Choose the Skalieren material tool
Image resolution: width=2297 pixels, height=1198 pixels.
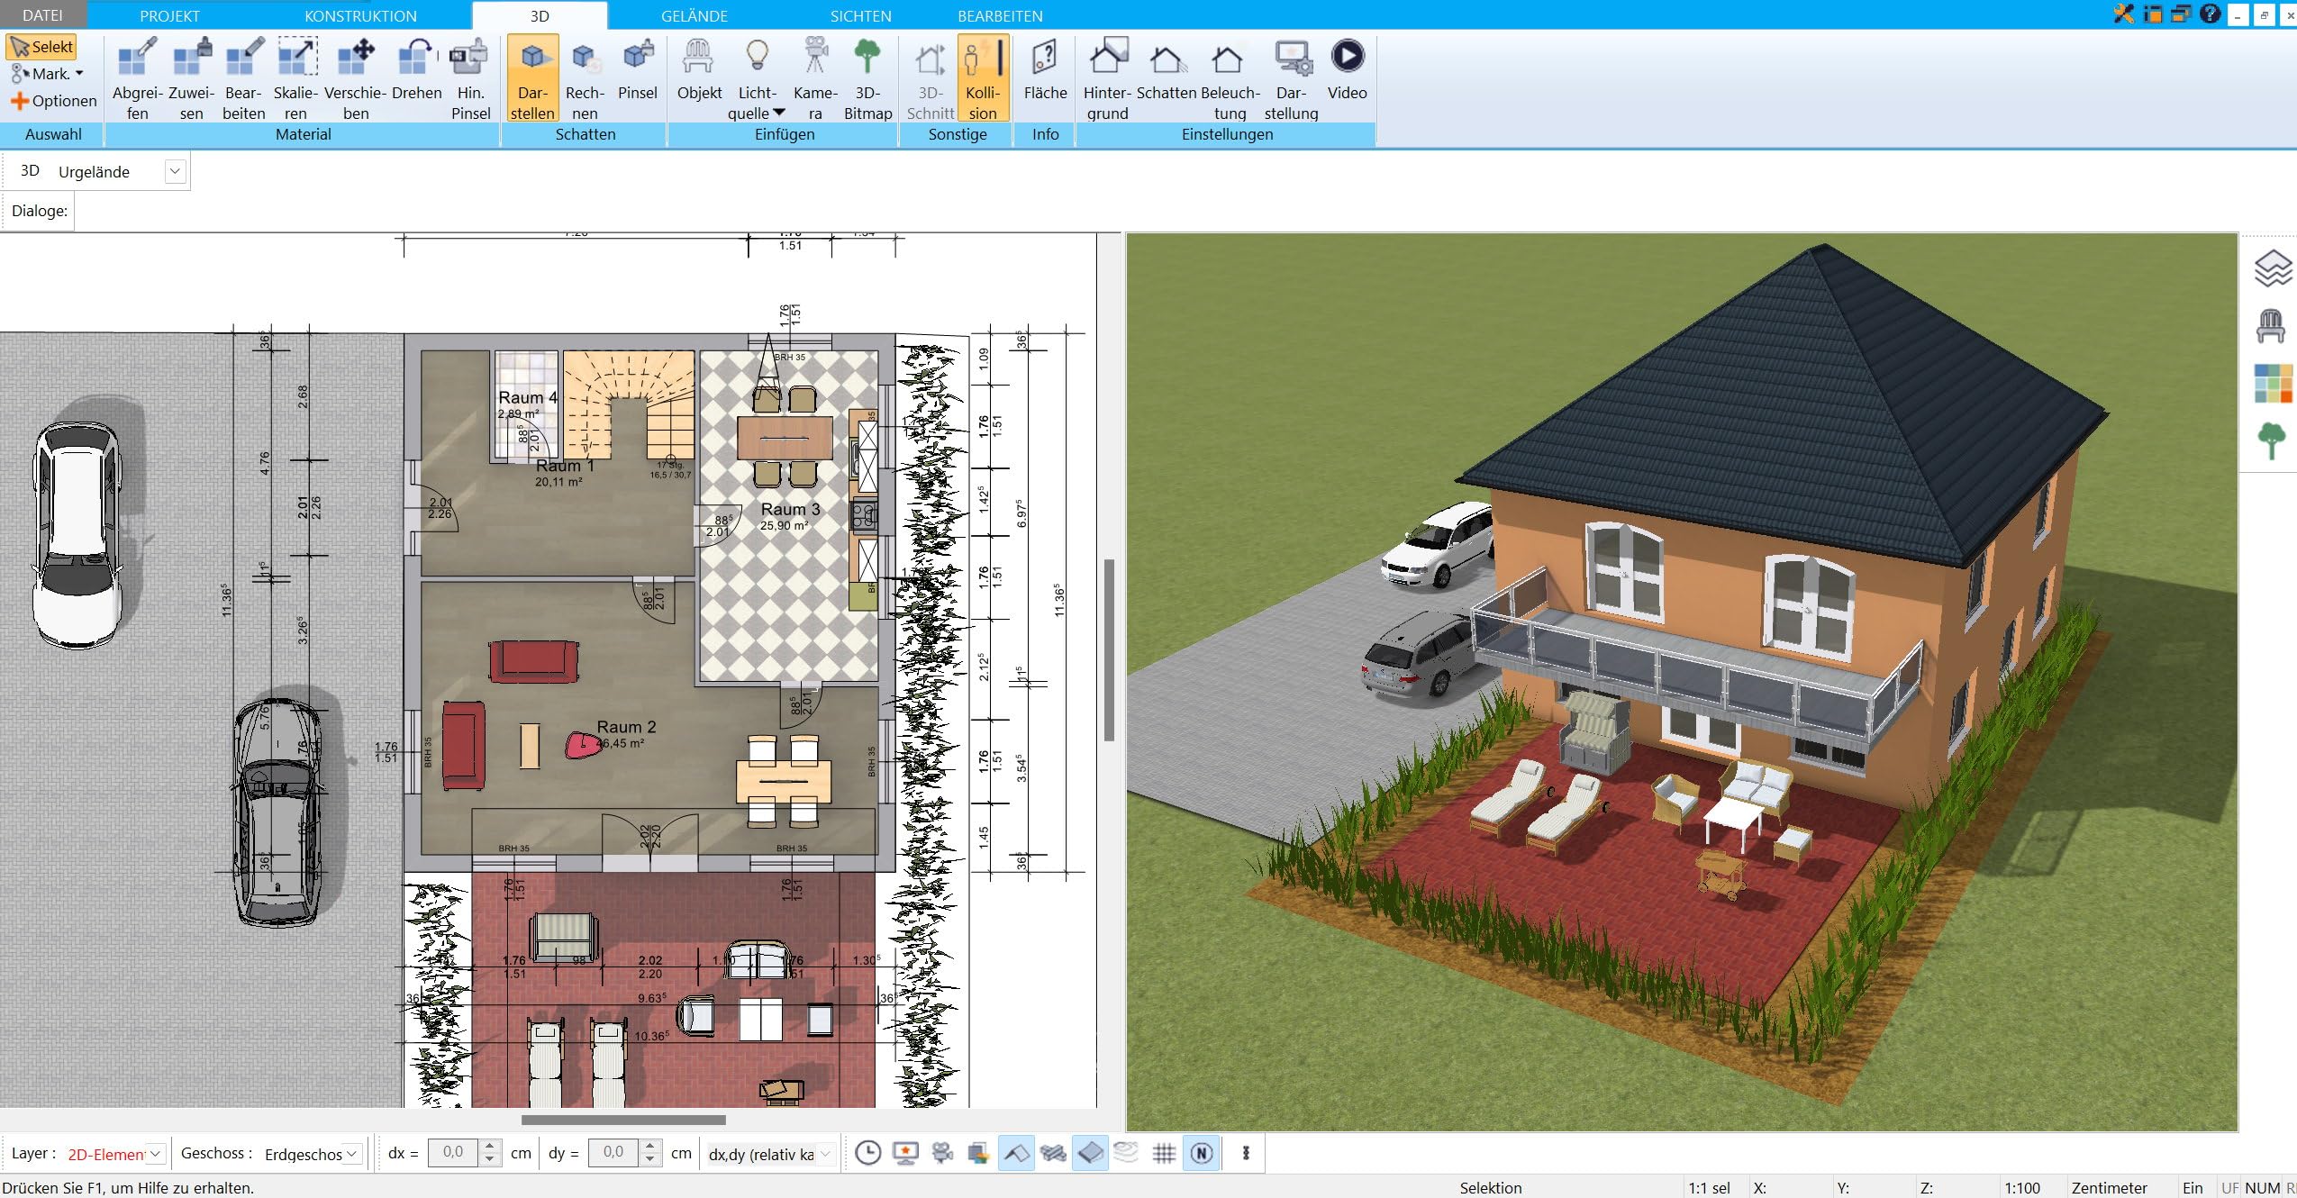(295, 79)
